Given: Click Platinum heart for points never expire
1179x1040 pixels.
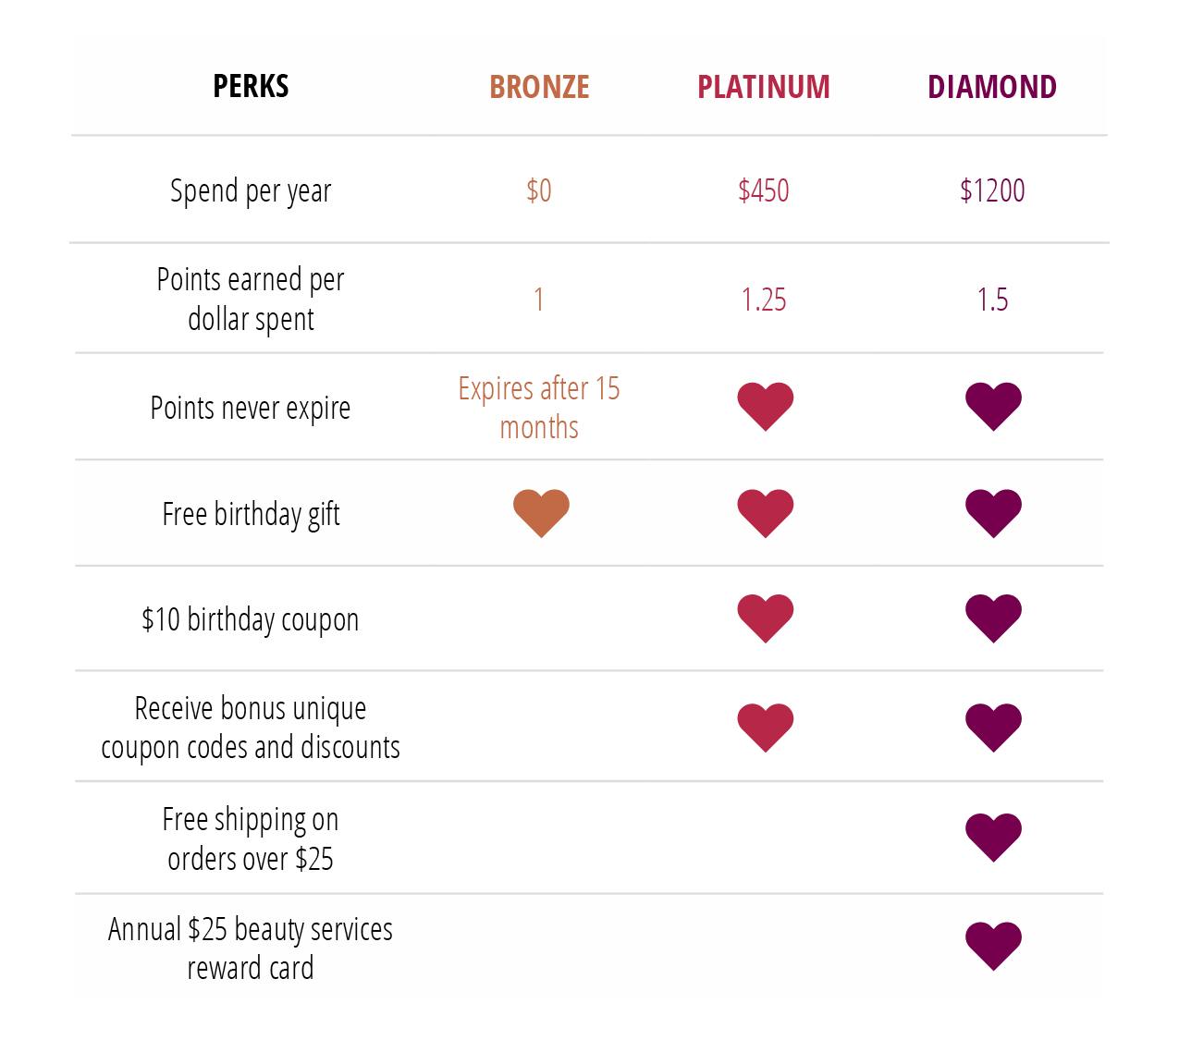Looking at the screenshot, I should (x=765, y=405).
